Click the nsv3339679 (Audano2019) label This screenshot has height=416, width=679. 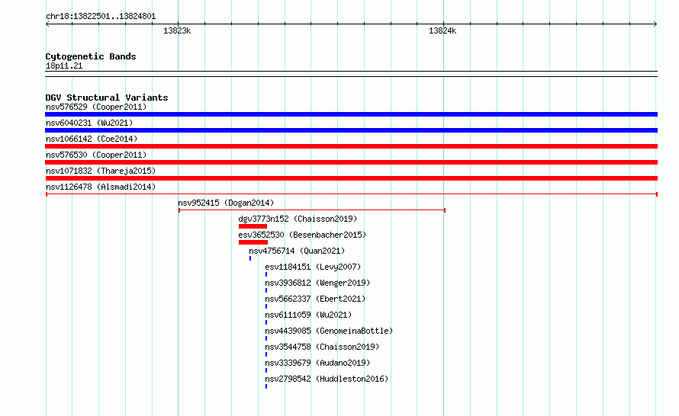tap(317, 363)
